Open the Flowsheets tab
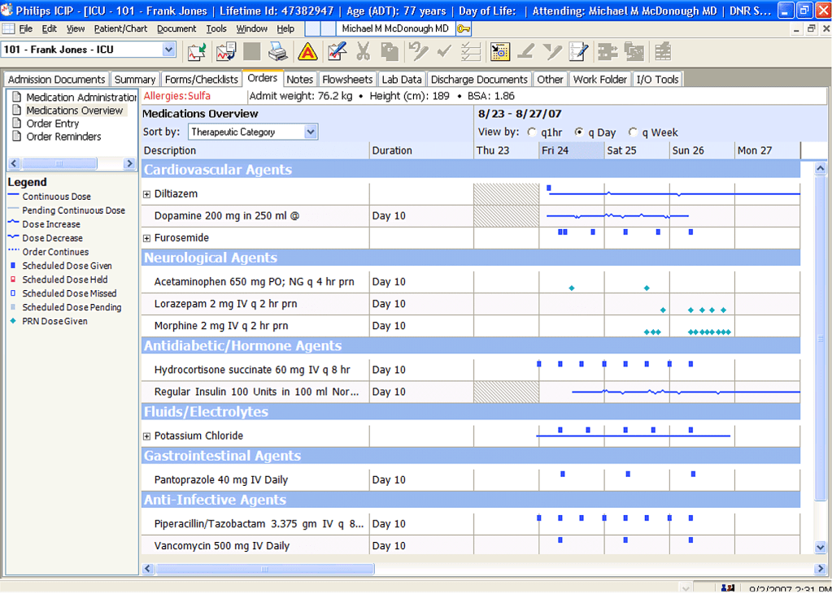This screenshot has width=832, height=594. (346, 80)
